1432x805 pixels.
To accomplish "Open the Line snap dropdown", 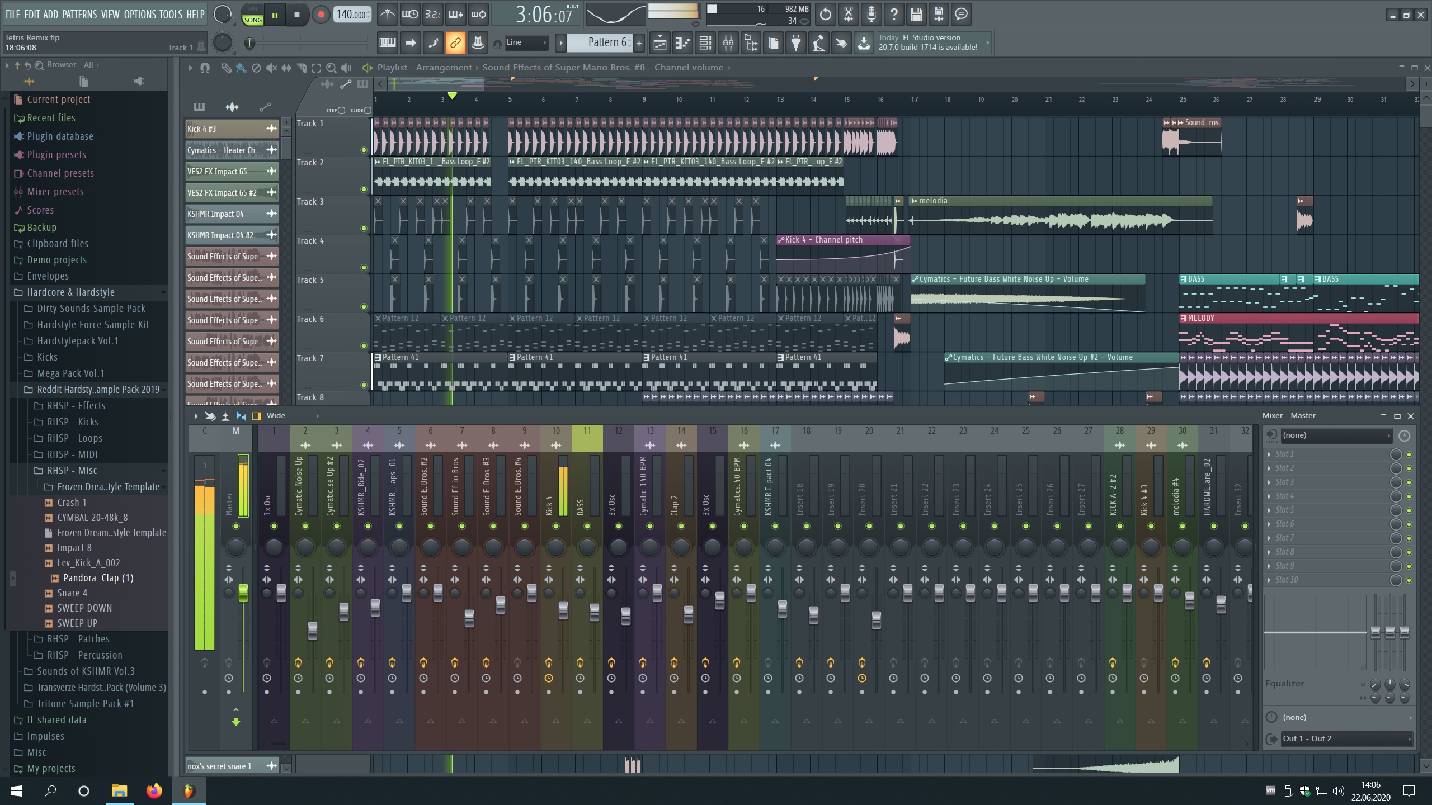I will [x=526, y=42].
